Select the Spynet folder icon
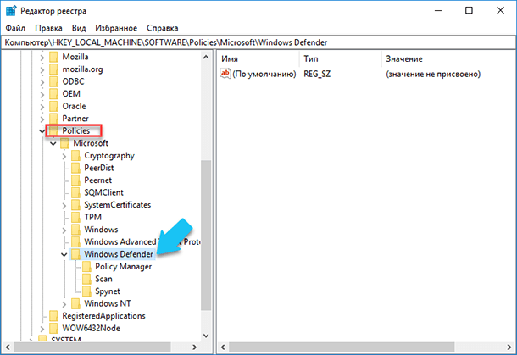The height and width of the screenshot is (355, 517). [86, 291]
